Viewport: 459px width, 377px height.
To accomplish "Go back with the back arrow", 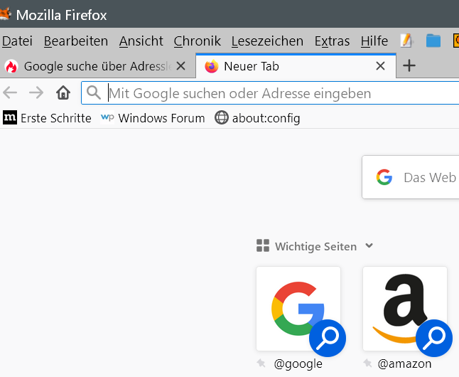I will (10, 93).
